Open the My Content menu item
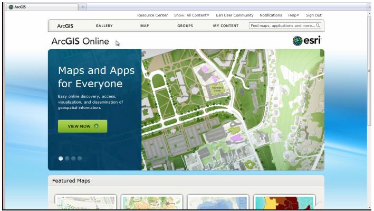The width and height of the screenshot is (374, 211). pyautogui.click(x=226, y=25)
